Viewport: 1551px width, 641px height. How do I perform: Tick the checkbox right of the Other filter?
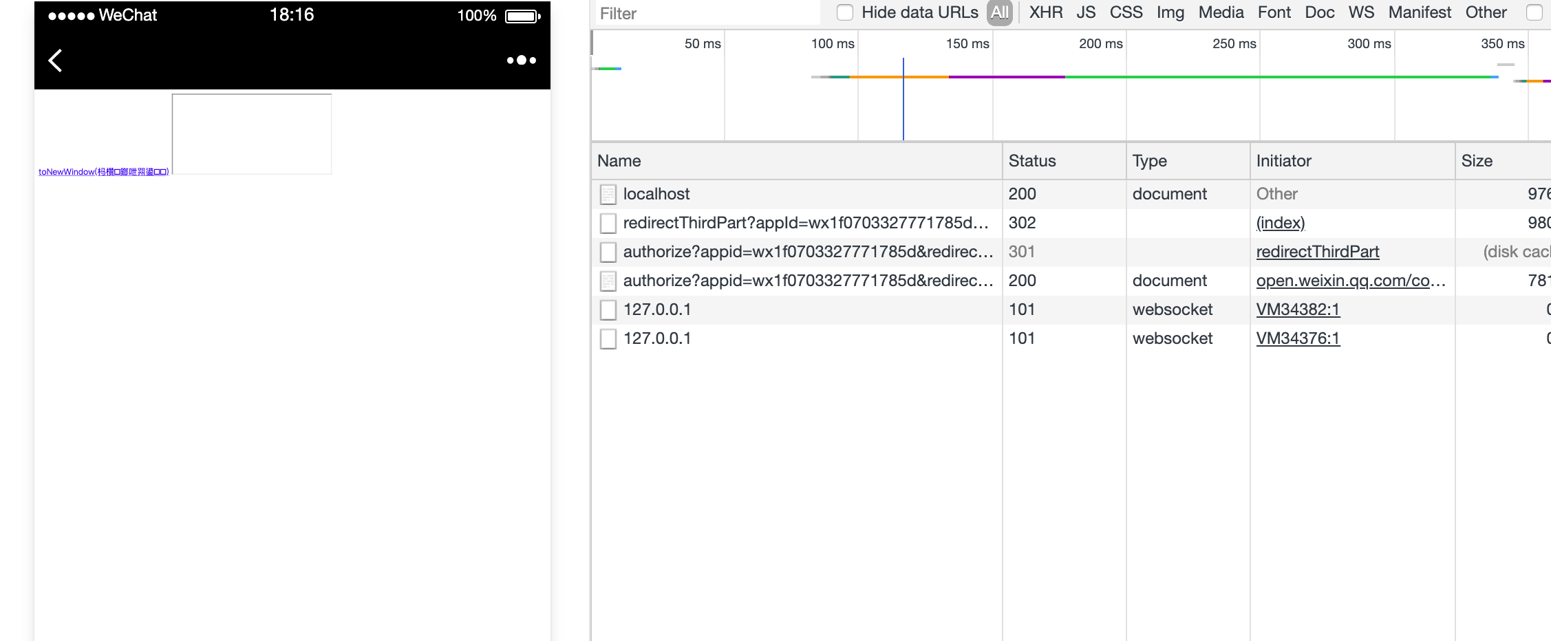point(1534,12)
